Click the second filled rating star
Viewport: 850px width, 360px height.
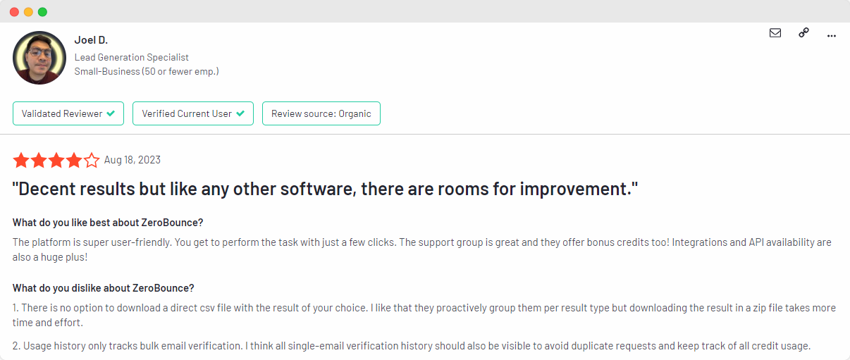39,160
